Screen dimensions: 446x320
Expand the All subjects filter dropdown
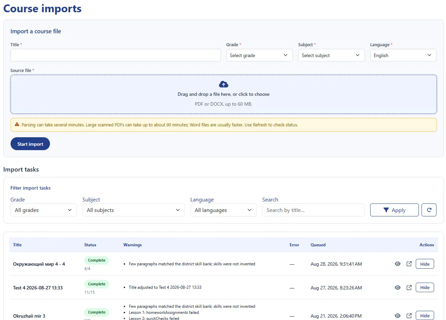(134, 210)
